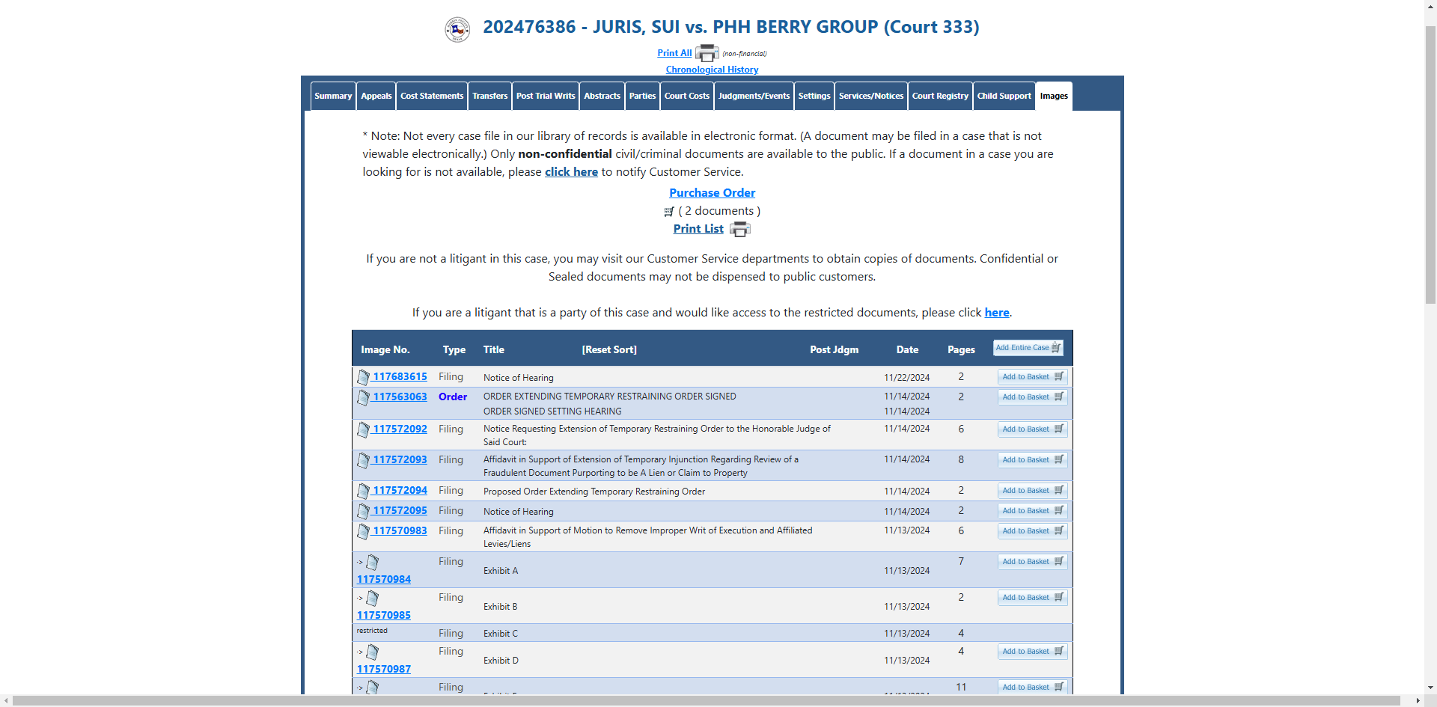Add Order Extending Temporary Restraining Order to basket

(1033, 397)
